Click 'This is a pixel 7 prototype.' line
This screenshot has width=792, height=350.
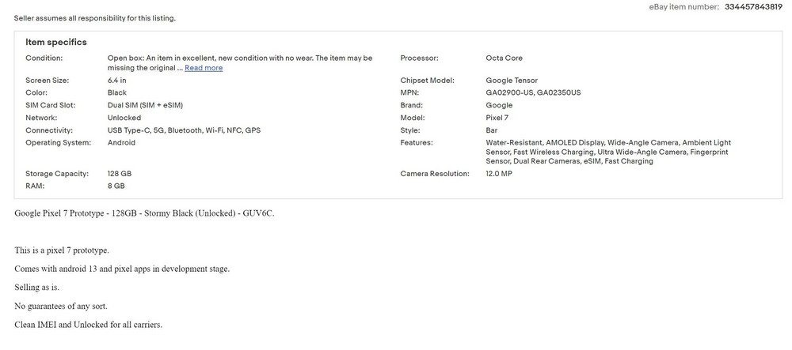[x=62, y=250]
